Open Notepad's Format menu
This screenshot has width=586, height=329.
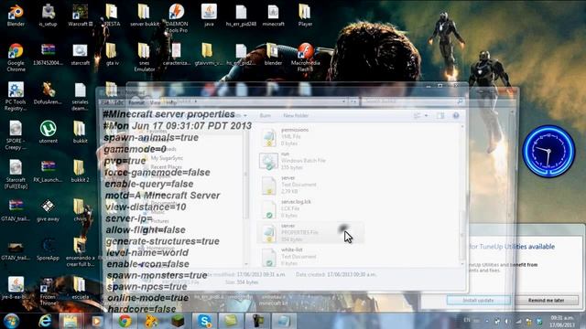point(136,102)
